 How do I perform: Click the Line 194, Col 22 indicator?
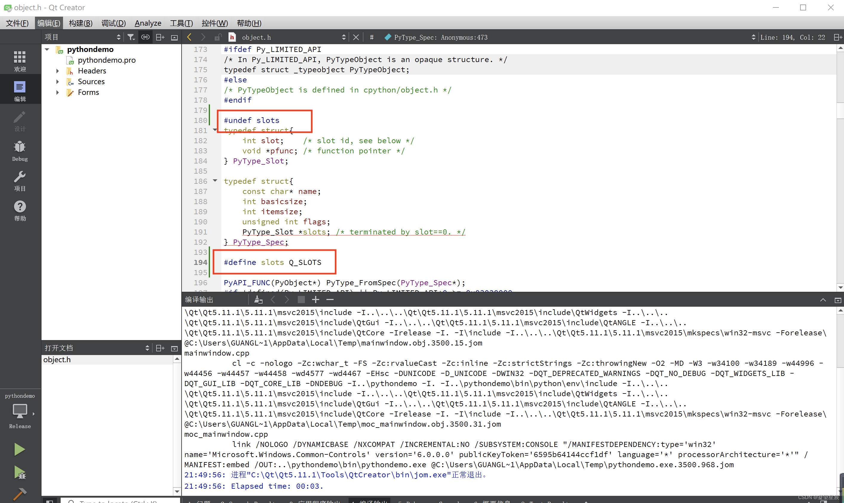click(792, 37)
